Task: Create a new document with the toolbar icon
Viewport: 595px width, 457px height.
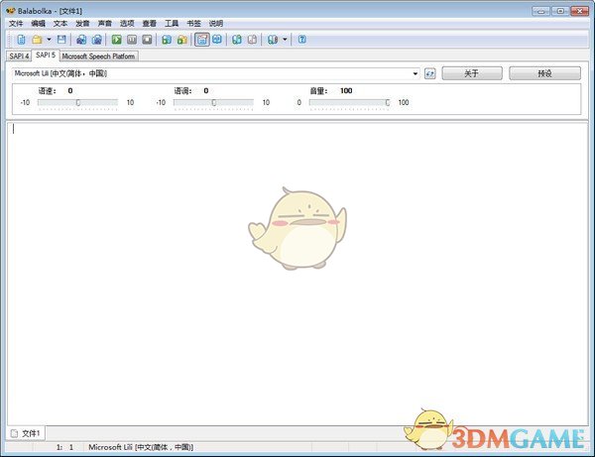Action: click(21, 40)
